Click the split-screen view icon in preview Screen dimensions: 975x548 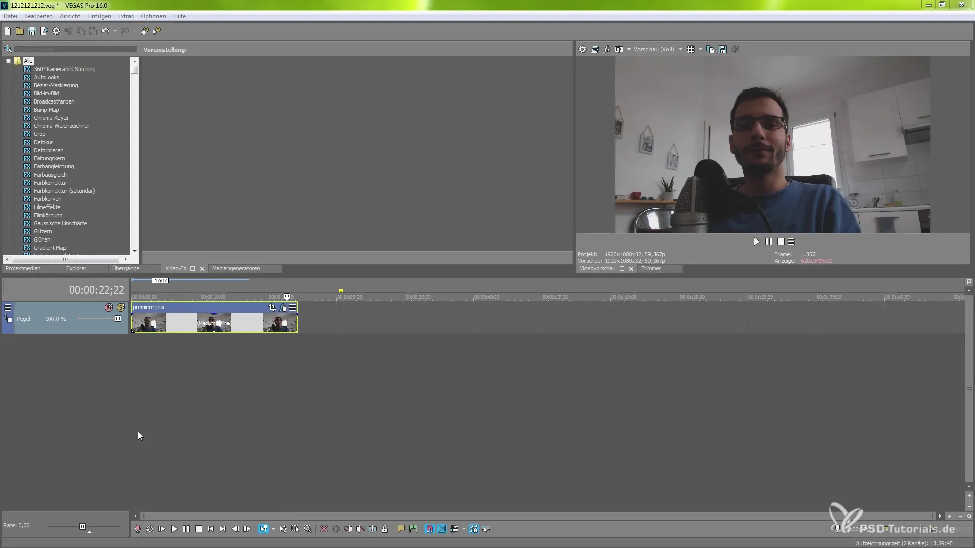pos(619,49)
